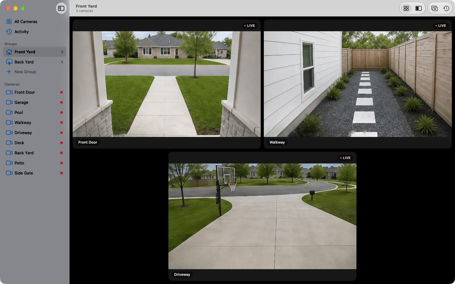Click the "Front Door" label on its feed tile
The width and height of the screenshot is (455, 284).
(88, 142)
